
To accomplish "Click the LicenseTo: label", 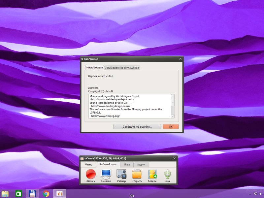I will point(94,88).
